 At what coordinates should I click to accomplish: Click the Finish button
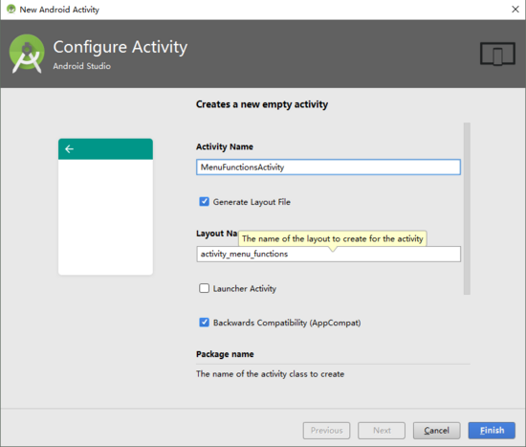[x=492, y=431]
